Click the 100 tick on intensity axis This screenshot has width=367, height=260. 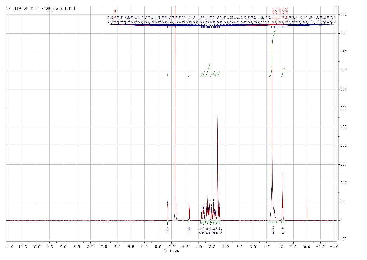click(x=344, y=183)
